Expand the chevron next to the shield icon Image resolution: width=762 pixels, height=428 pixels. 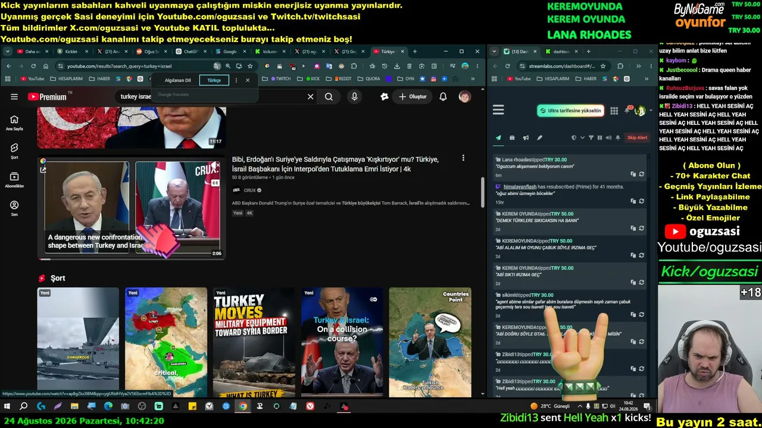582,138
